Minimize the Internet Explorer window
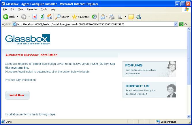192x125 pixels. click(x=177, y=4)
